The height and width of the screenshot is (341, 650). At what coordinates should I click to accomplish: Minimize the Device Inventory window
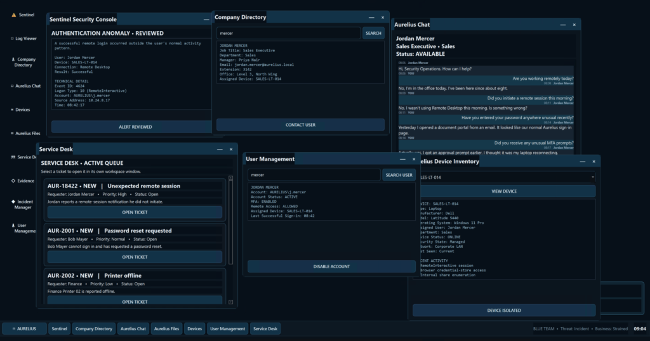(x=583, y=162)
